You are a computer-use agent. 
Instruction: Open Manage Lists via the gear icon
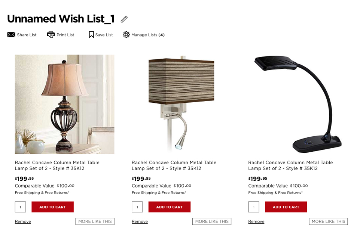coord(126,35)
